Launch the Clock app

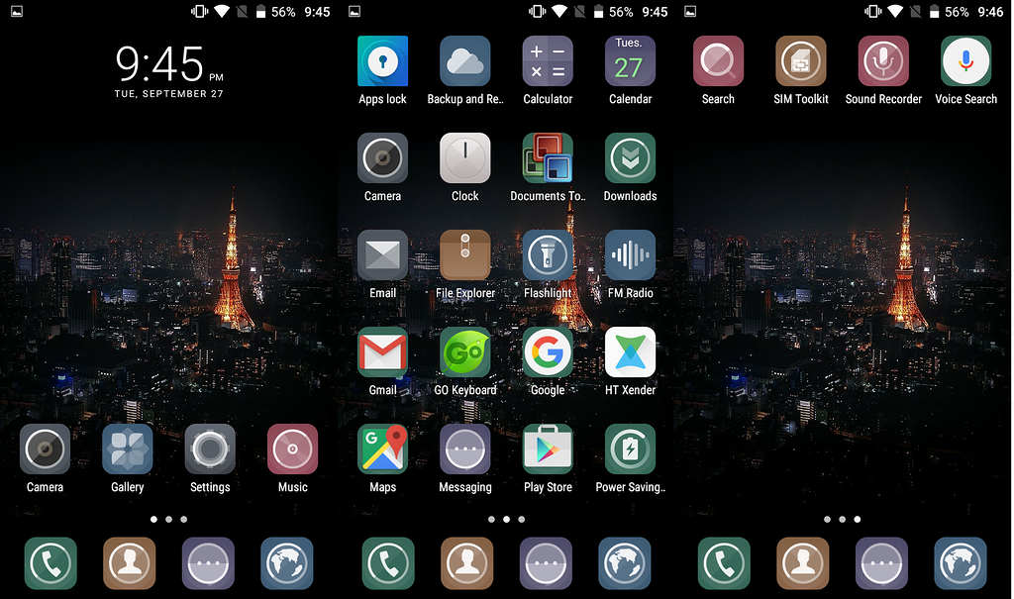click(465, 158)
